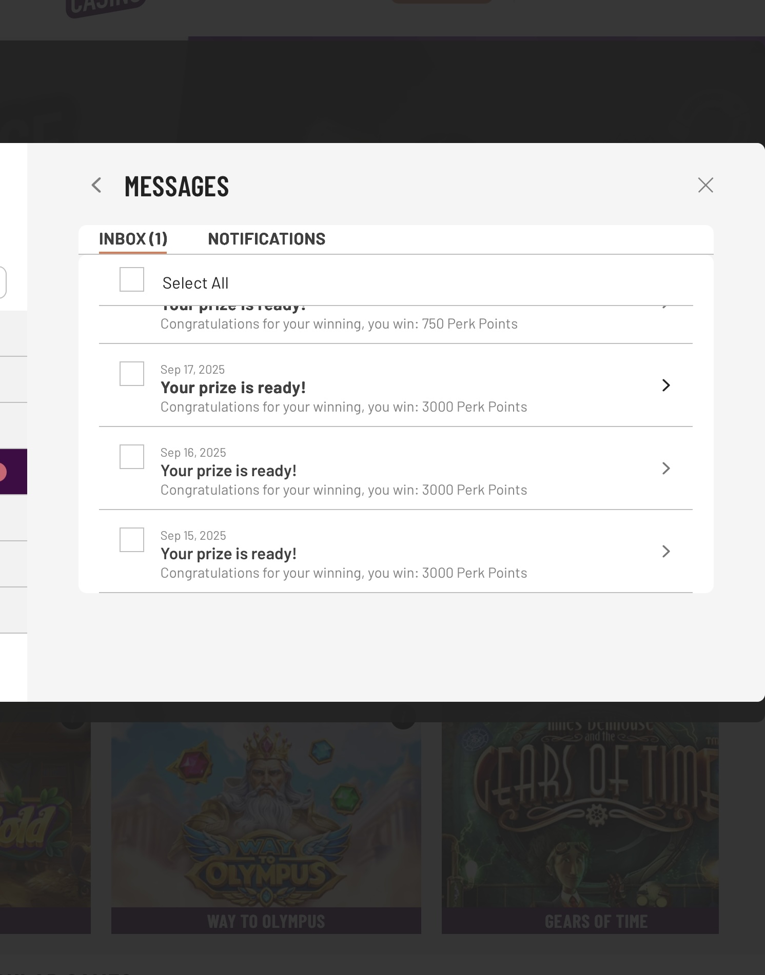Open Sep 17 'Your prize is ready!' title

tap(233, 388)
